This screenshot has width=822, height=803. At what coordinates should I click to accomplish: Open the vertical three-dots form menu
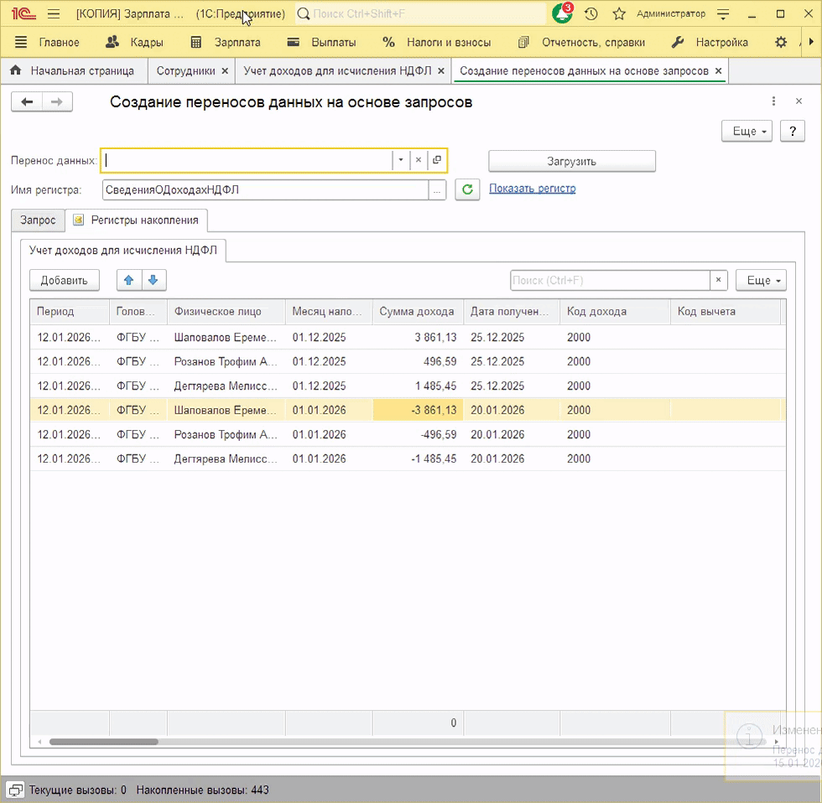coord(773,101)
